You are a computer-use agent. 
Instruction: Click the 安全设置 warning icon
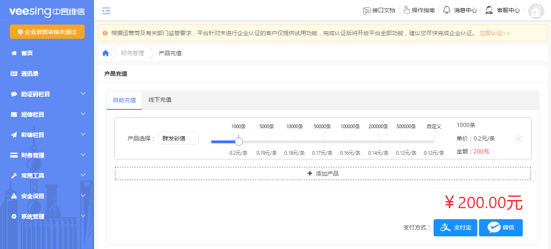click(13, 196)
